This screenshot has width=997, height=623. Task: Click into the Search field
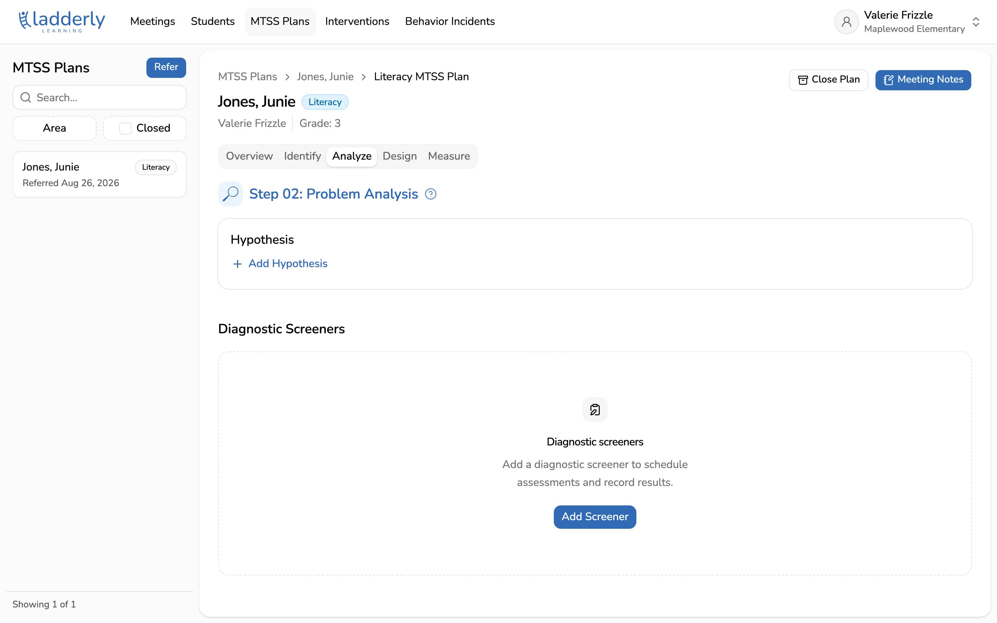click(x=100, y=97)
